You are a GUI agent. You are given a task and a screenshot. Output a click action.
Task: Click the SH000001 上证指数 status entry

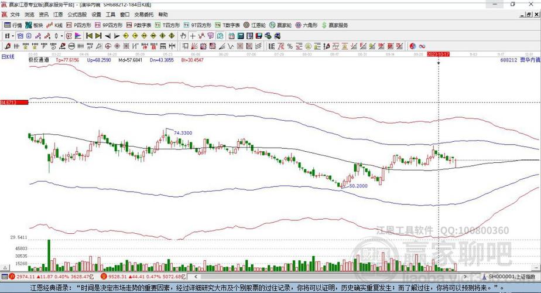pyautogui.click(x=509, y=277)
